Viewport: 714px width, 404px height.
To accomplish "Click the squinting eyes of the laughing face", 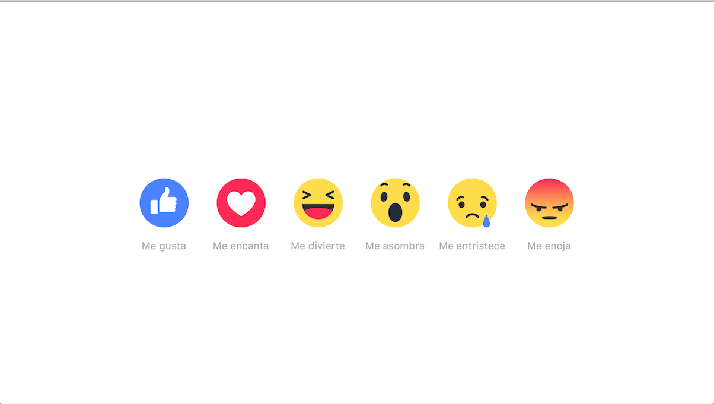I will (x=318, y=195).
